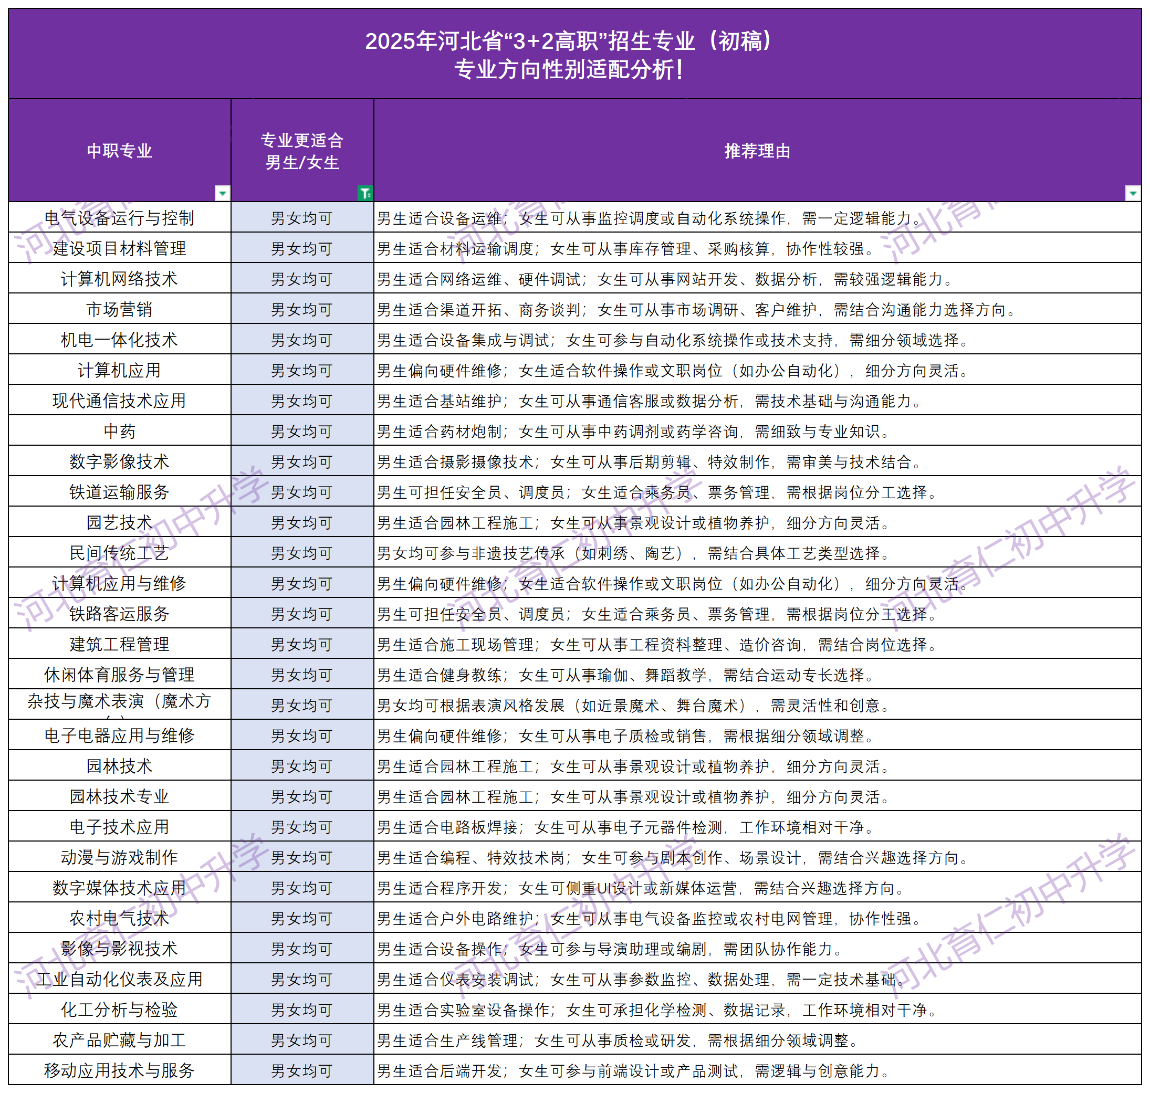This screenshot has width=1150, height=1093.
Task: Open the 推荐理由 column filter dropdown
Action: coord(1133,193)
